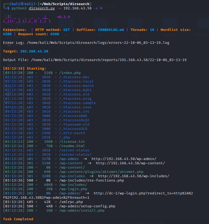Click the /xmlrpc.php result entry
Image resolution: width=209 pixels, height=224 pixels.
[x=71, y=202]
